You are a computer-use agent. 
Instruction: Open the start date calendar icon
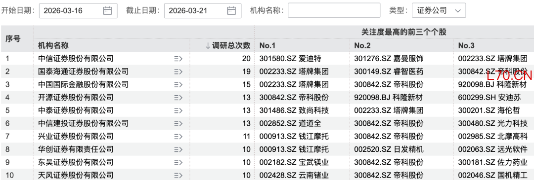pyautogui.click(x=107, y=10)
